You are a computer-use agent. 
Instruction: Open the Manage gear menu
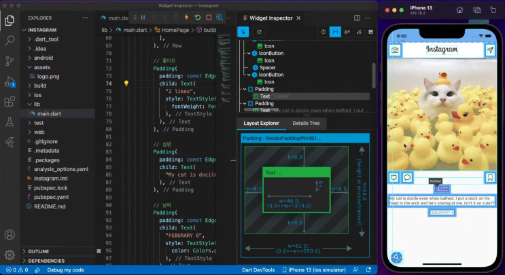coord(10,255)
